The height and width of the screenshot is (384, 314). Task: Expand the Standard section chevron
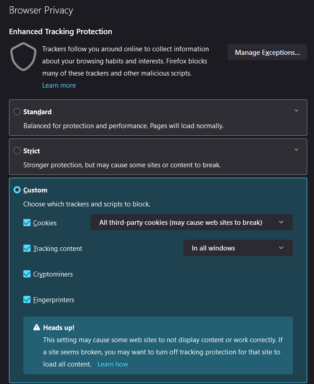coord(296,111)
